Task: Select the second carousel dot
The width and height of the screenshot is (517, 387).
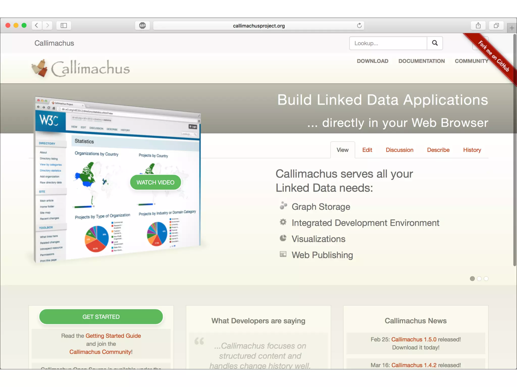Action: pyautogui.click(x=479, y=279)
